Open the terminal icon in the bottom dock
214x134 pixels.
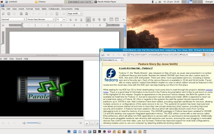point(100,132)
